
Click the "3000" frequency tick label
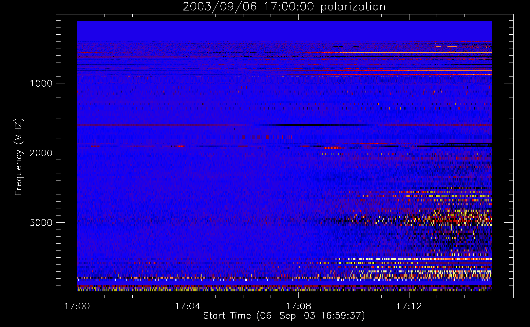(x=41, y=223)
